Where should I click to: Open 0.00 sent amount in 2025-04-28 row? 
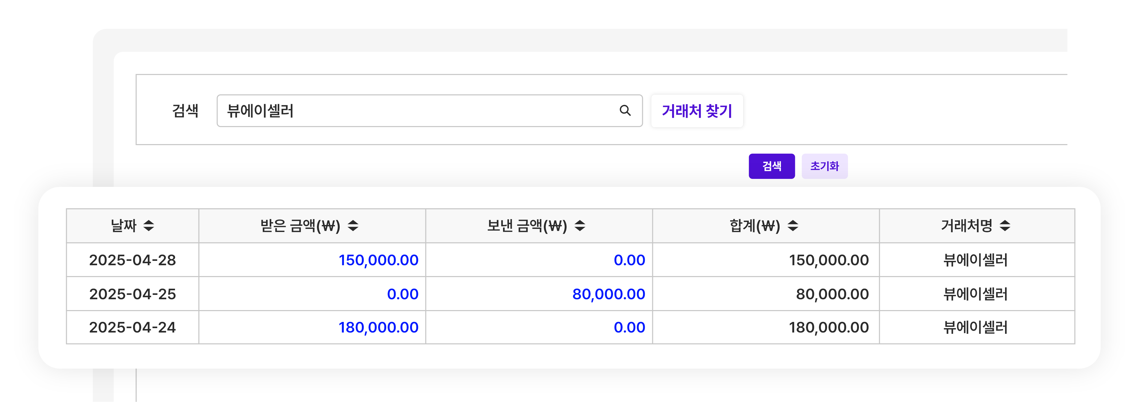629,260
